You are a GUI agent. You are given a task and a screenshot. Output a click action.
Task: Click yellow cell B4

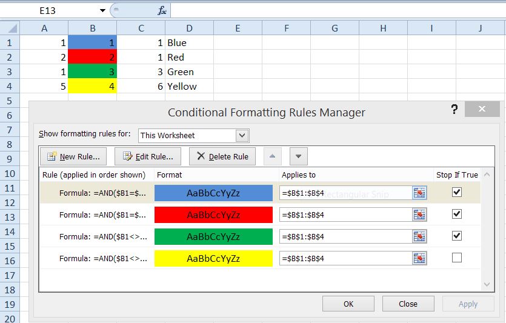point(92,86)
